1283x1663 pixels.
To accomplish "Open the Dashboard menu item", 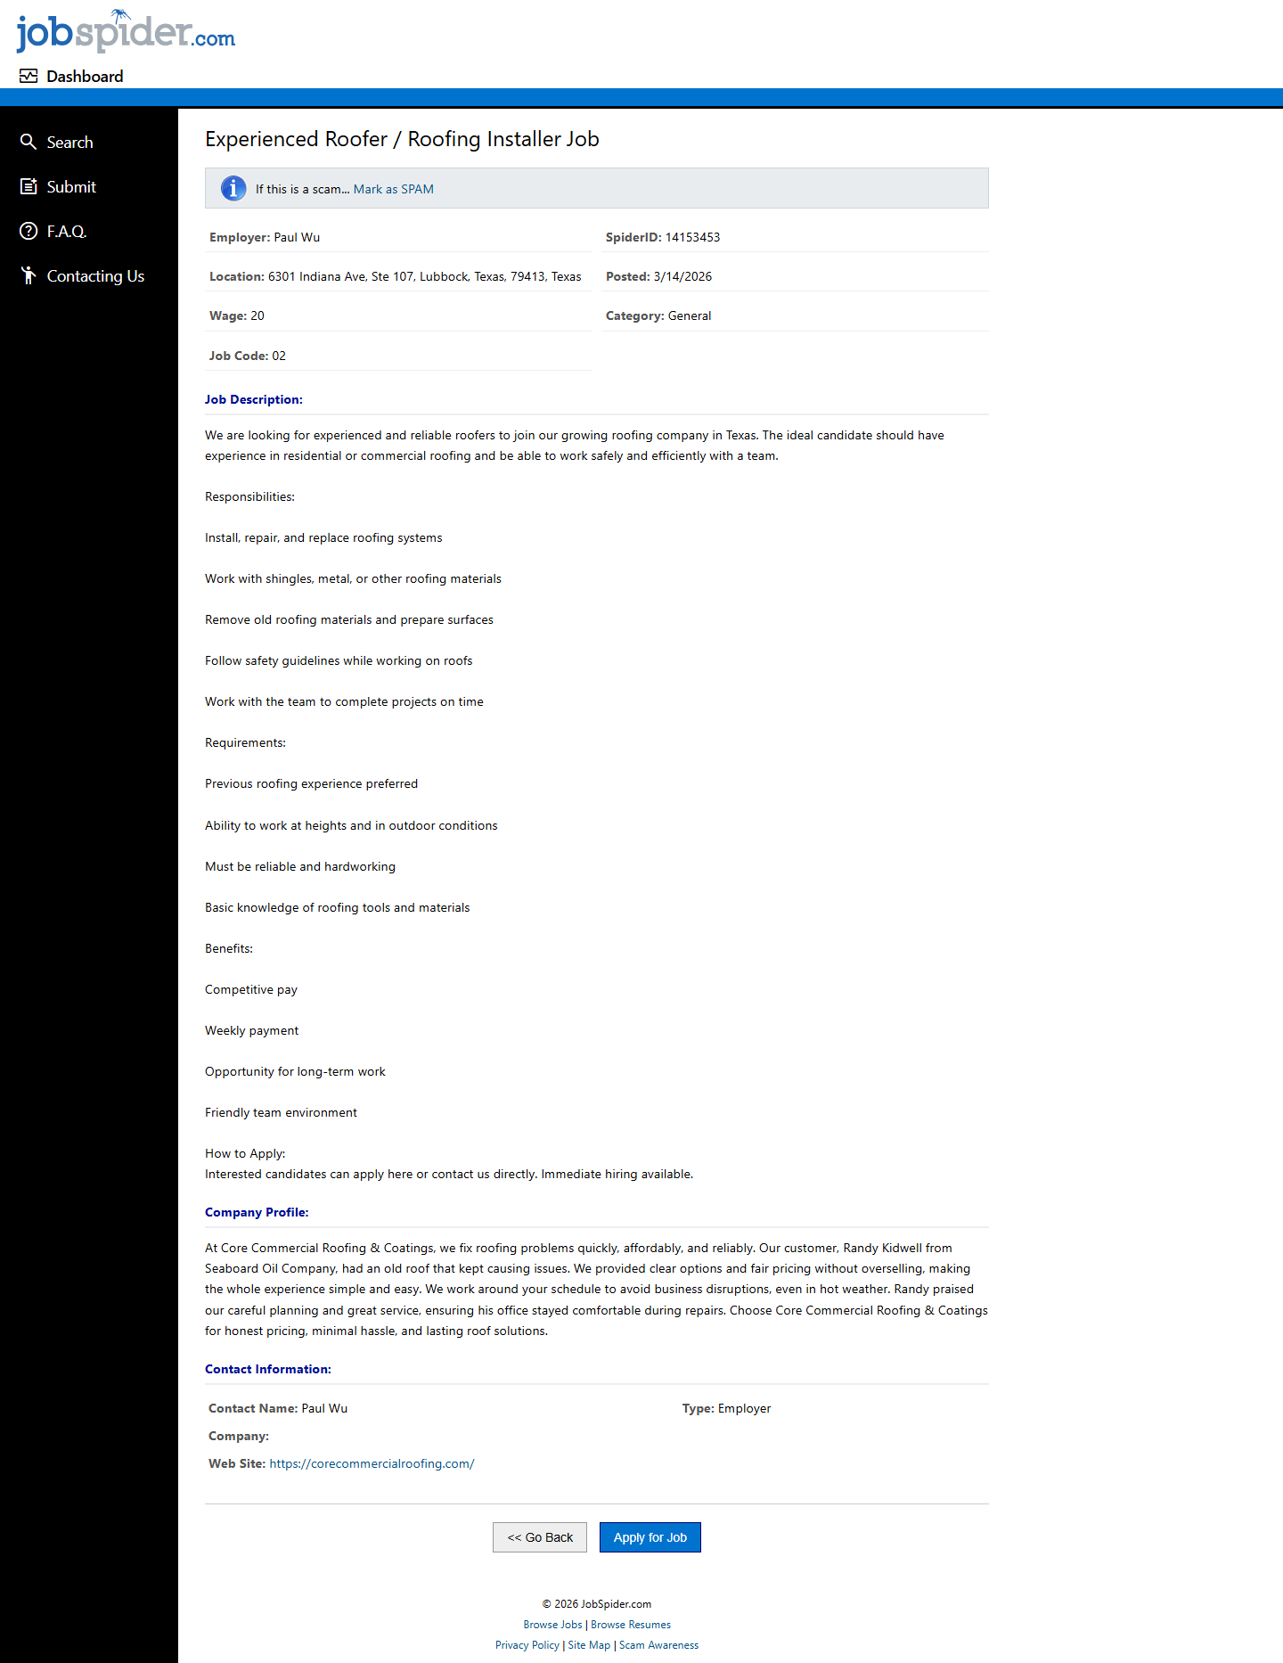I will coord(85,77).
